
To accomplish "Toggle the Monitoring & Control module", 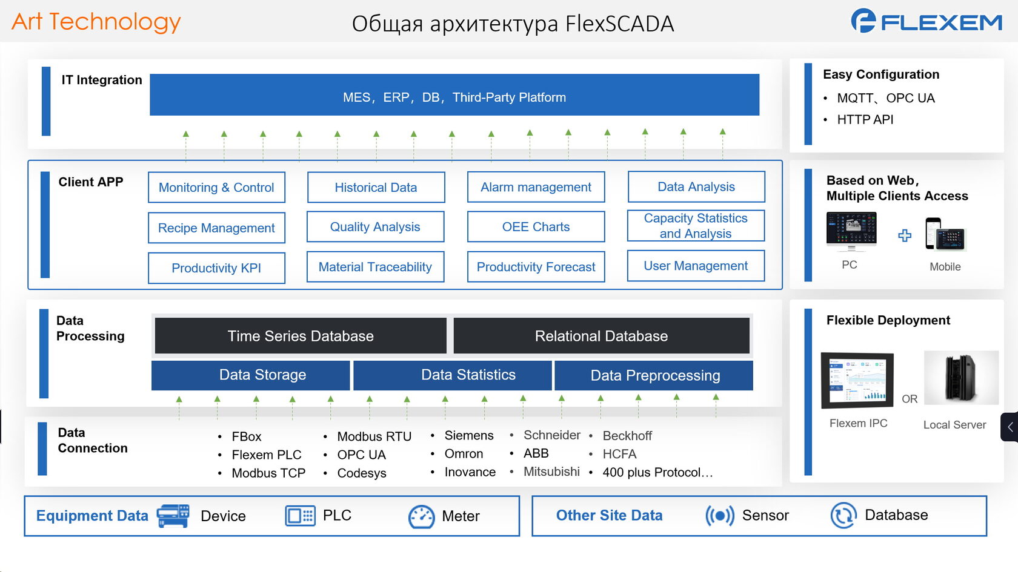I will click(x=216, y=187).
